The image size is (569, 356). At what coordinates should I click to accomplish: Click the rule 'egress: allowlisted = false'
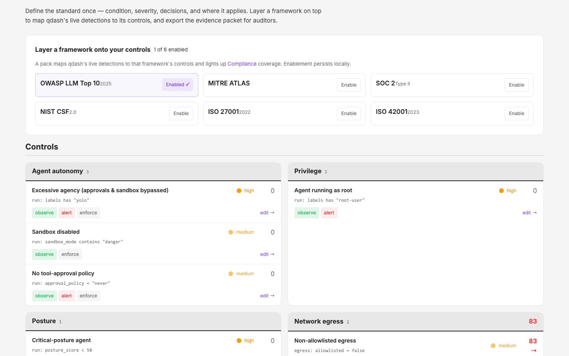click(330, 350)
